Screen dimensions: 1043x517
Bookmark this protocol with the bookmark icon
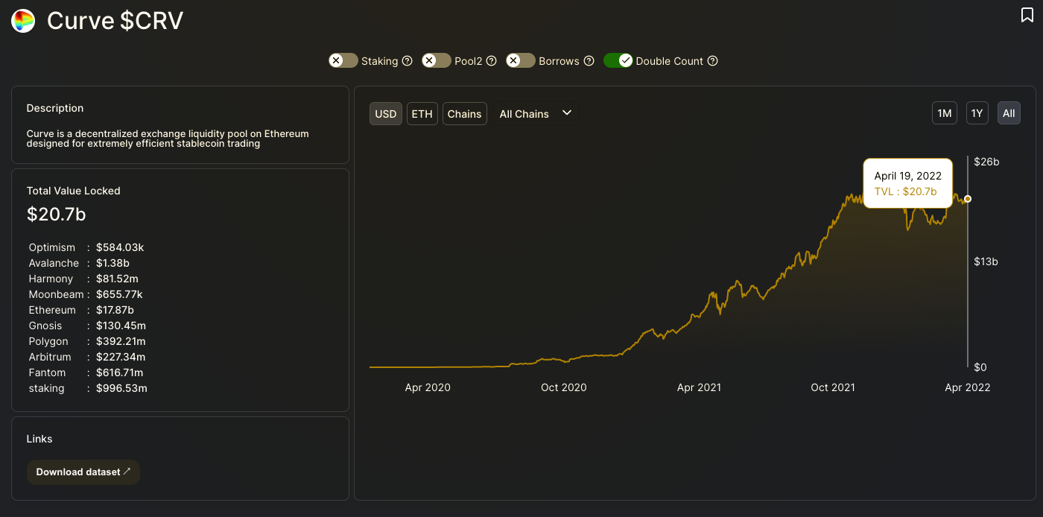pos(1027,15)
